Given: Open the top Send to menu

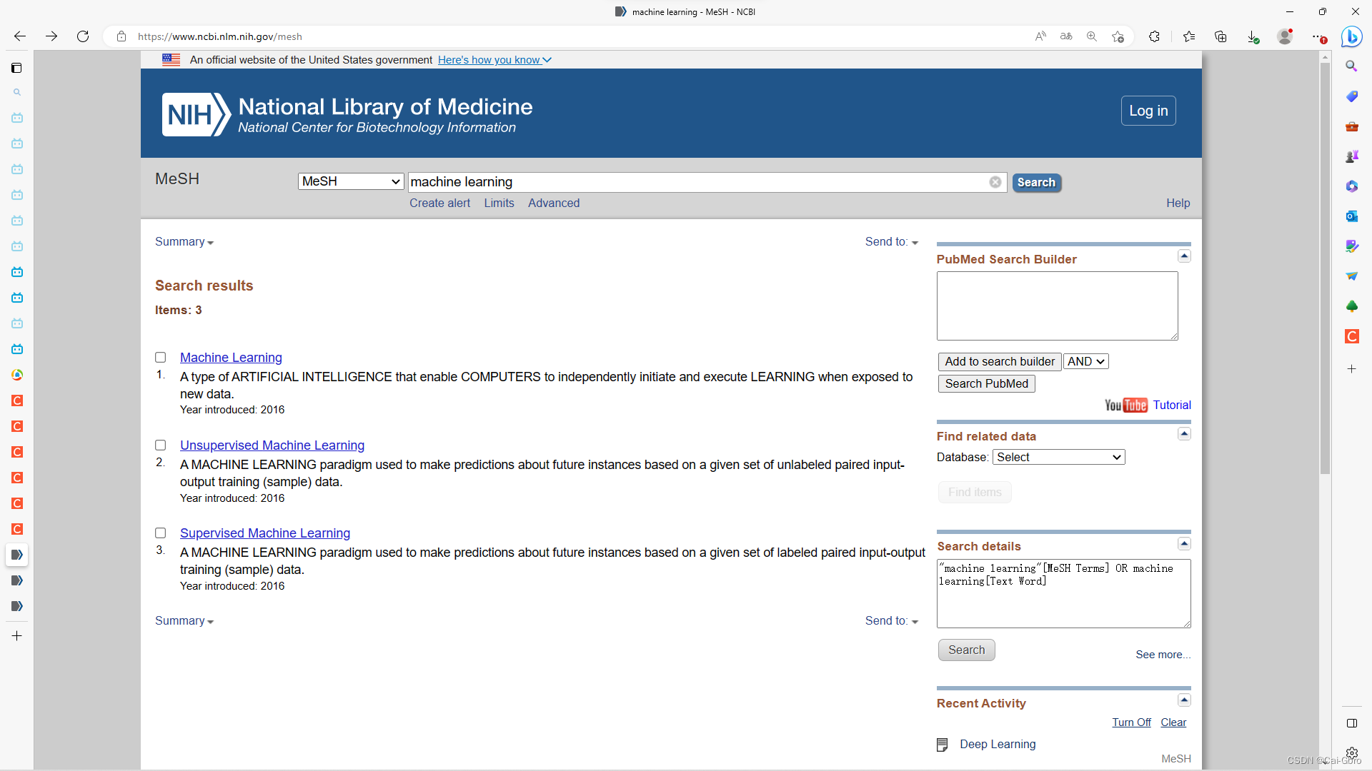Looking at the screenshot, I should point(891,242).
